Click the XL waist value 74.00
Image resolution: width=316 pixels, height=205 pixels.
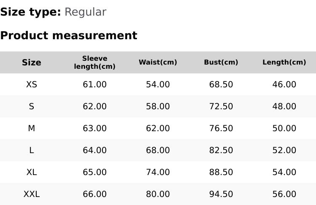[x=158, y=172]
